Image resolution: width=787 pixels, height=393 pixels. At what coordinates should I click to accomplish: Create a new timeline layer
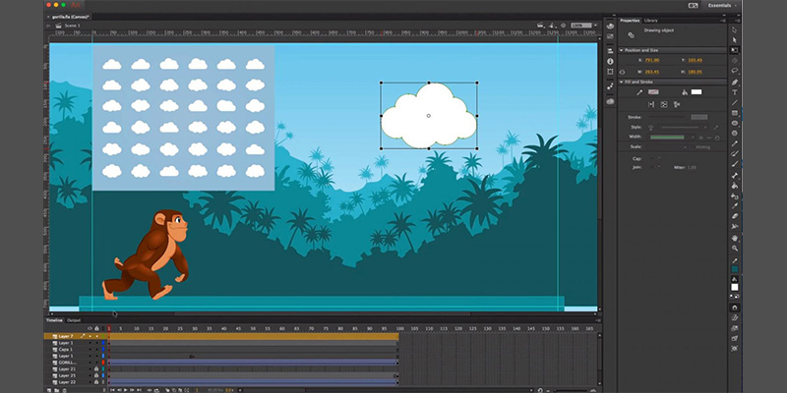(x=48, y=390)
